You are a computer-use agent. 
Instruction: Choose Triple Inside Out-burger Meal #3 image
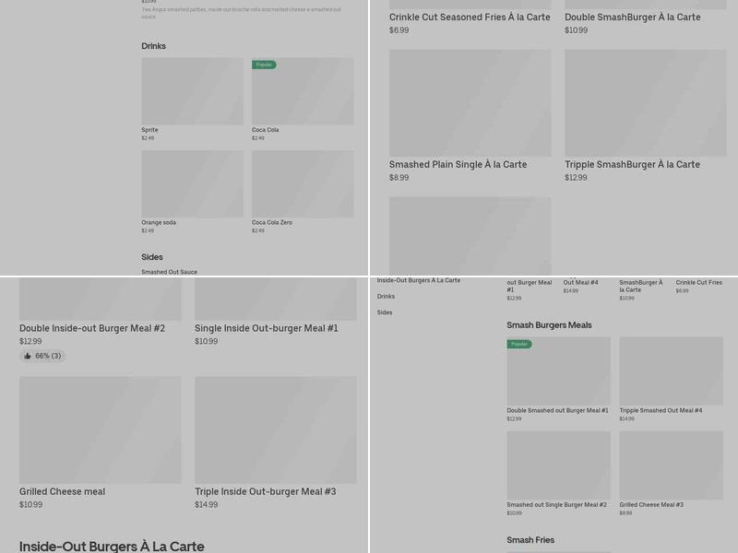[276, 429]
